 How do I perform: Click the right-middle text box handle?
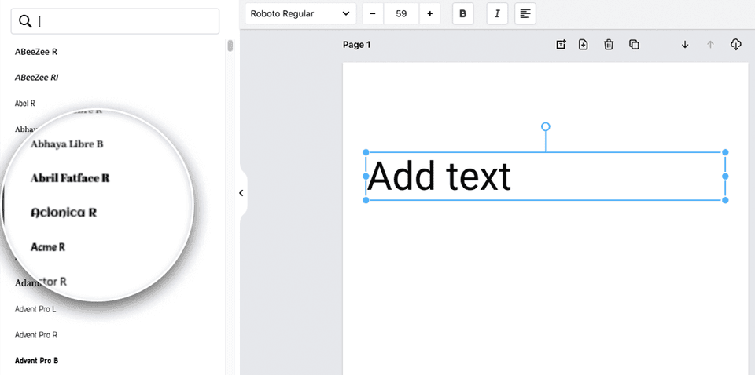[725, 177]
